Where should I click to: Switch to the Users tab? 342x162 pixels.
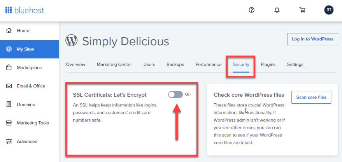coord(149,64)
